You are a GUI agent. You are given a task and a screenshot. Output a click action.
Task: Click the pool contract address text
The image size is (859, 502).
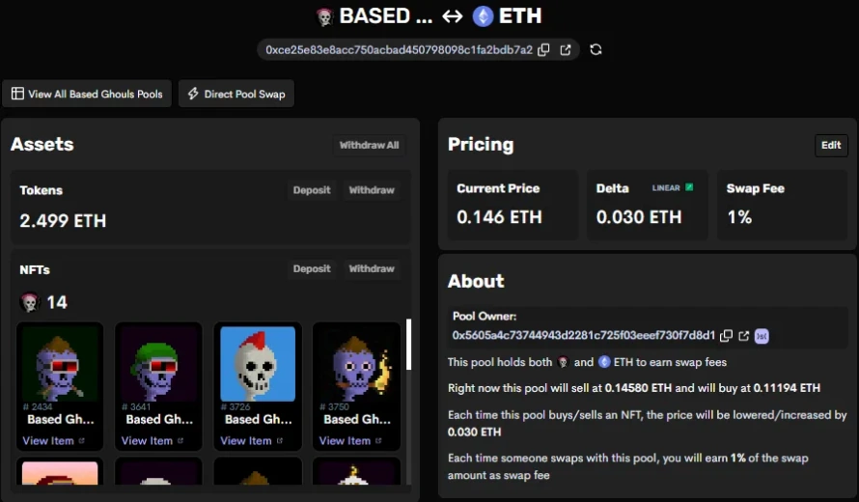tap(399, 50)
